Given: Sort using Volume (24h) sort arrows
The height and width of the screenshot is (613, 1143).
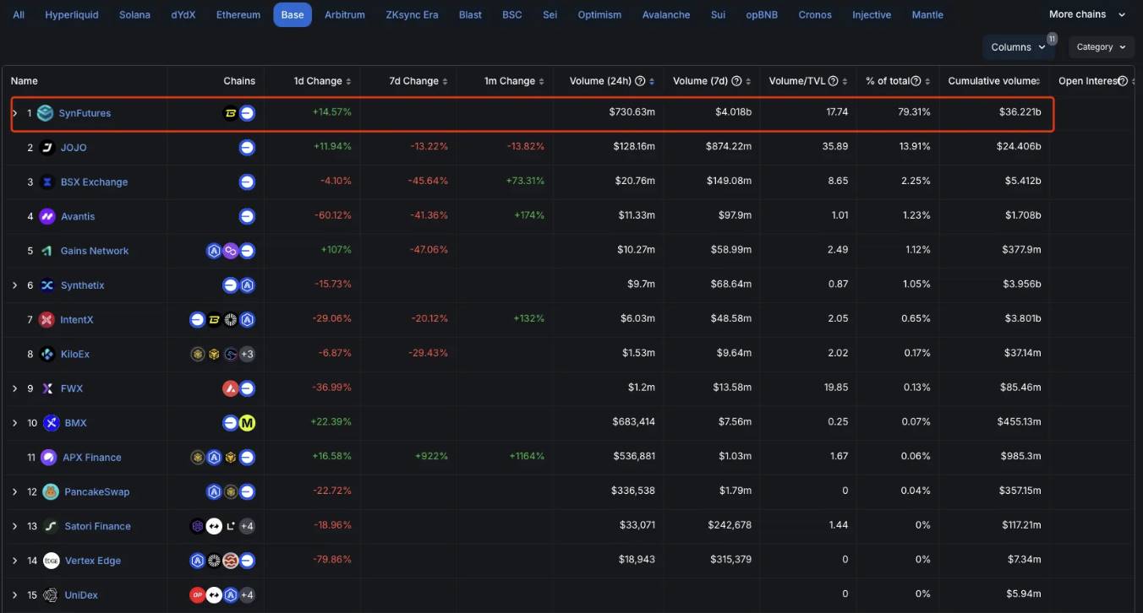Looking at the screenshot, I should coord(652,81).
